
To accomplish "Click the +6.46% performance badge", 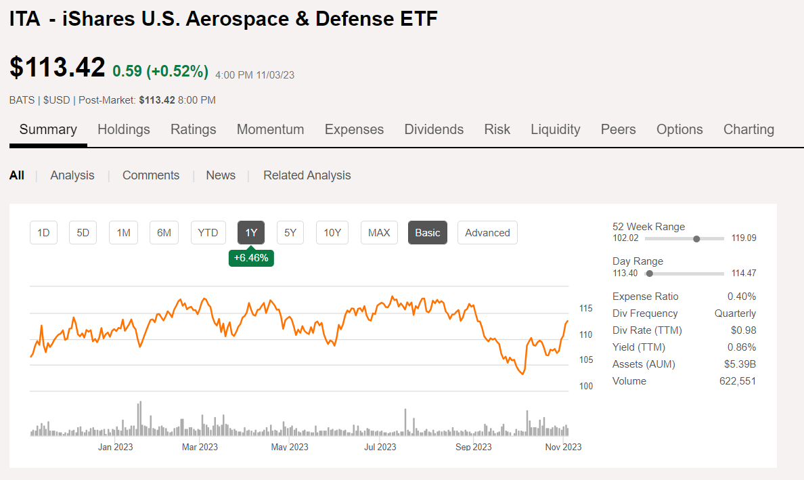I will click(x=251, y=258).
